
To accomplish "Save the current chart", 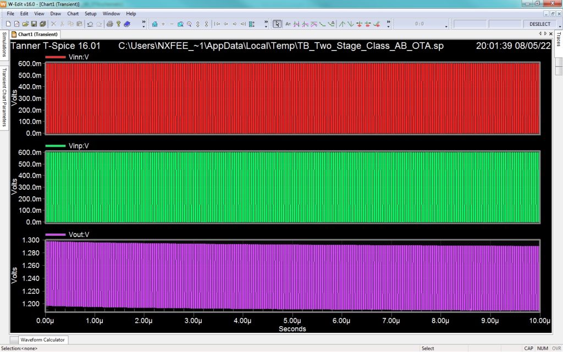I will point(33,25).
